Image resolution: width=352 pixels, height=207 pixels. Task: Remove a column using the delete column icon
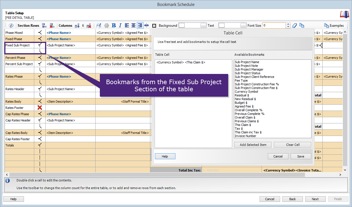(89, 25)
